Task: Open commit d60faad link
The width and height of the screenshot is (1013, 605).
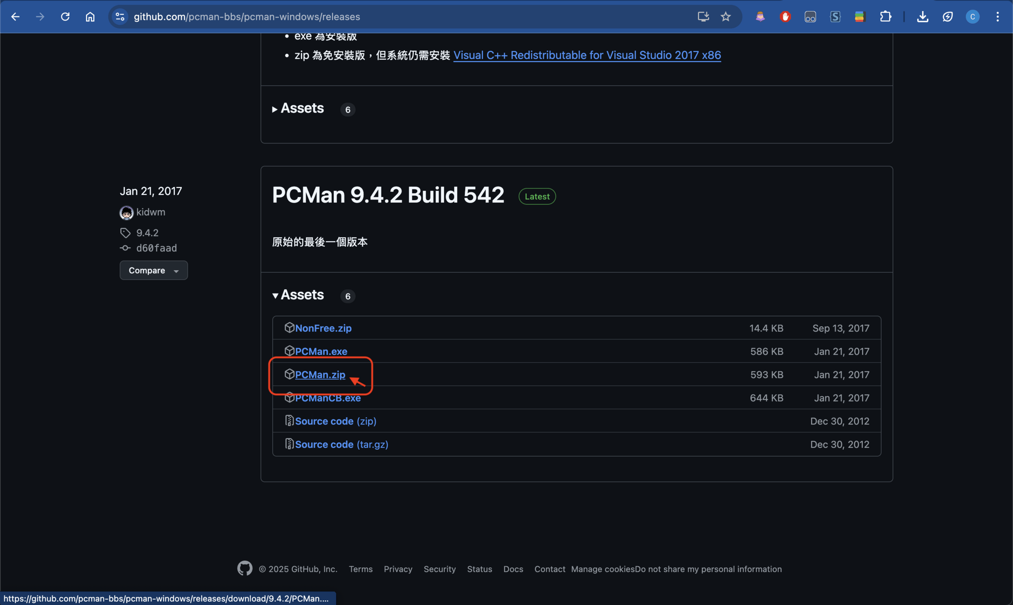Action: point(156,248)
